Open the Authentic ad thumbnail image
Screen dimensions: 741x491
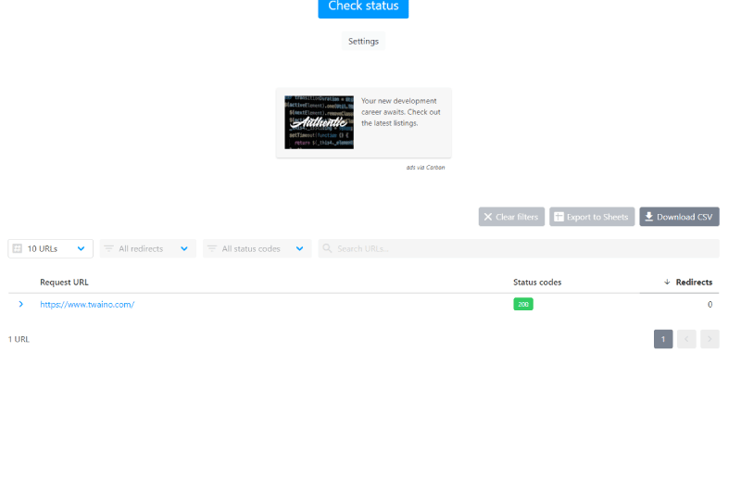point(319,122)
